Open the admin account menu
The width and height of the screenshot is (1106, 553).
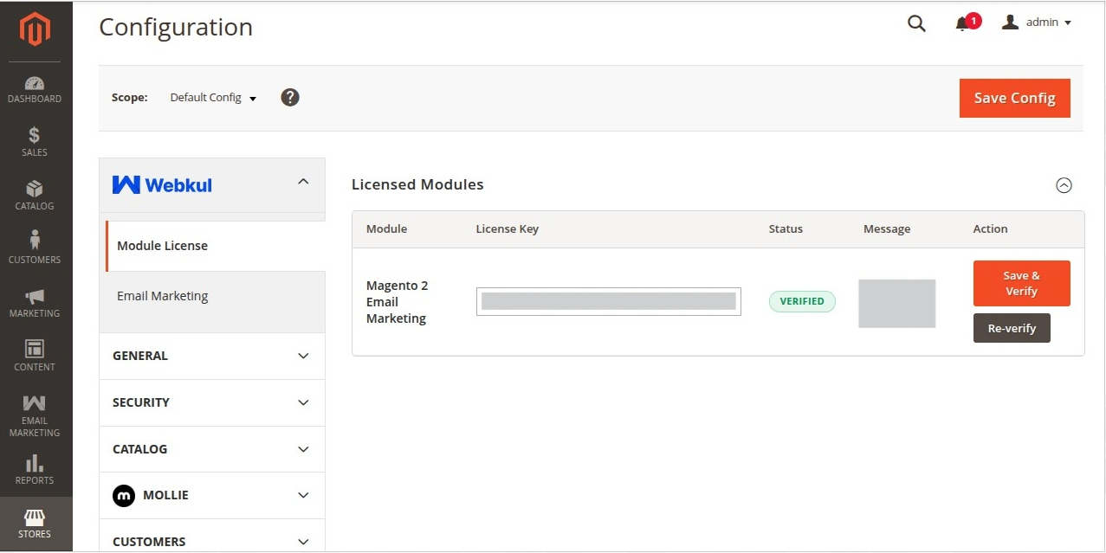(1037, 23)
